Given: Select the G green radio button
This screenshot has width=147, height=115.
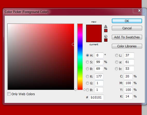Looking at the screenshot, I should 87,83.
